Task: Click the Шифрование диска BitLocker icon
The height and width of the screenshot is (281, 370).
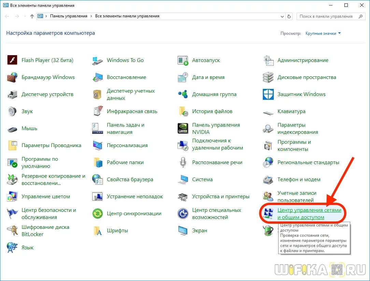Action: pos(12,231)
